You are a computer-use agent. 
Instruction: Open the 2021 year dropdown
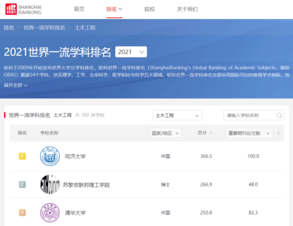tap(131, 52)
